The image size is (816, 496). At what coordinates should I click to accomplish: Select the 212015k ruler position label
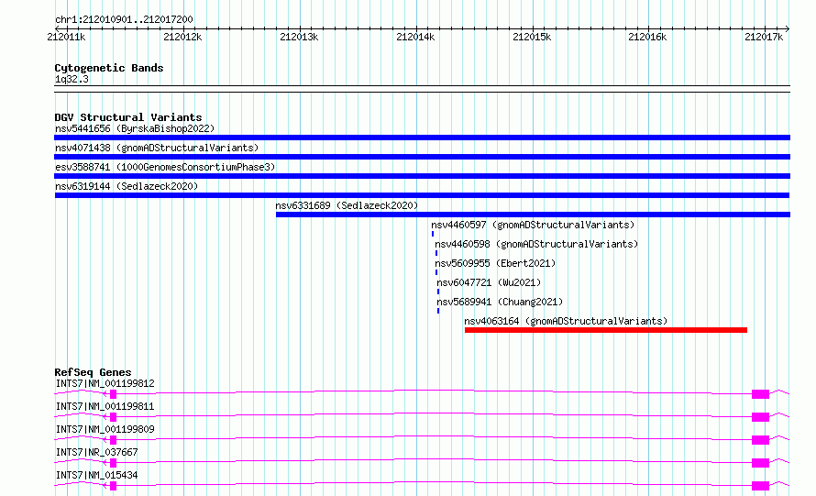(x=532, y=37)
